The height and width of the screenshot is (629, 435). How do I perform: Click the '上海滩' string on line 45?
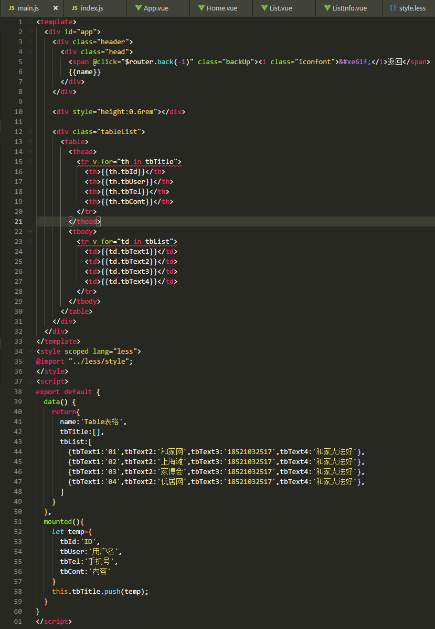pos(172,462)
